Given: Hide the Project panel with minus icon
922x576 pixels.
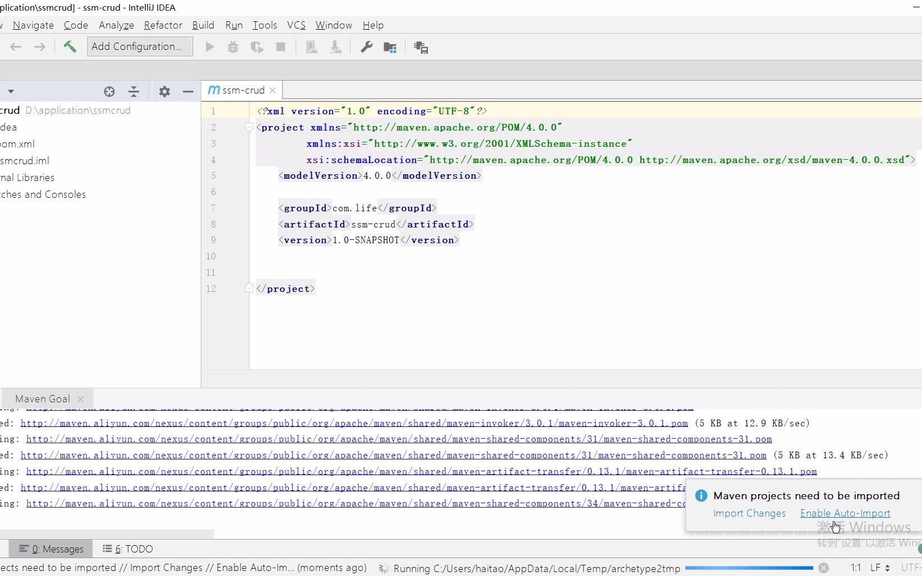Looking at the screenshot, I should pyautogui.click(x=188, y=91).
